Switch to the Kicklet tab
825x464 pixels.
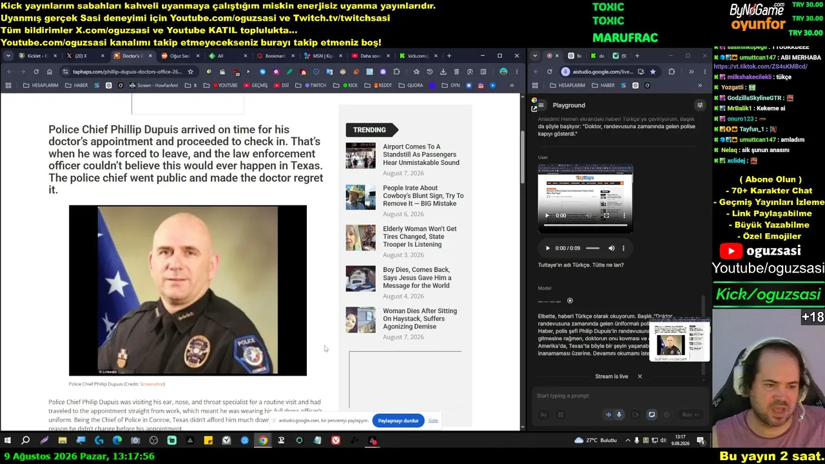click(x=37, y=56)
